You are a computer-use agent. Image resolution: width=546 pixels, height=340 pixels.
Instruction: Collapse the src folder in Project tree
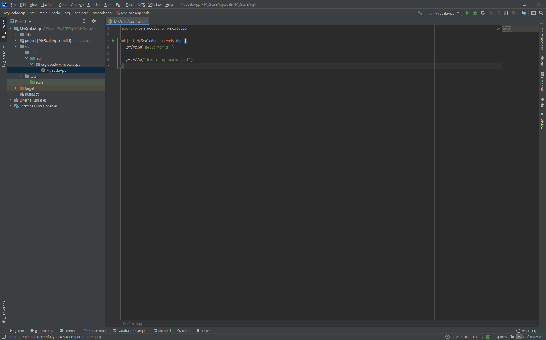point(15,46)
